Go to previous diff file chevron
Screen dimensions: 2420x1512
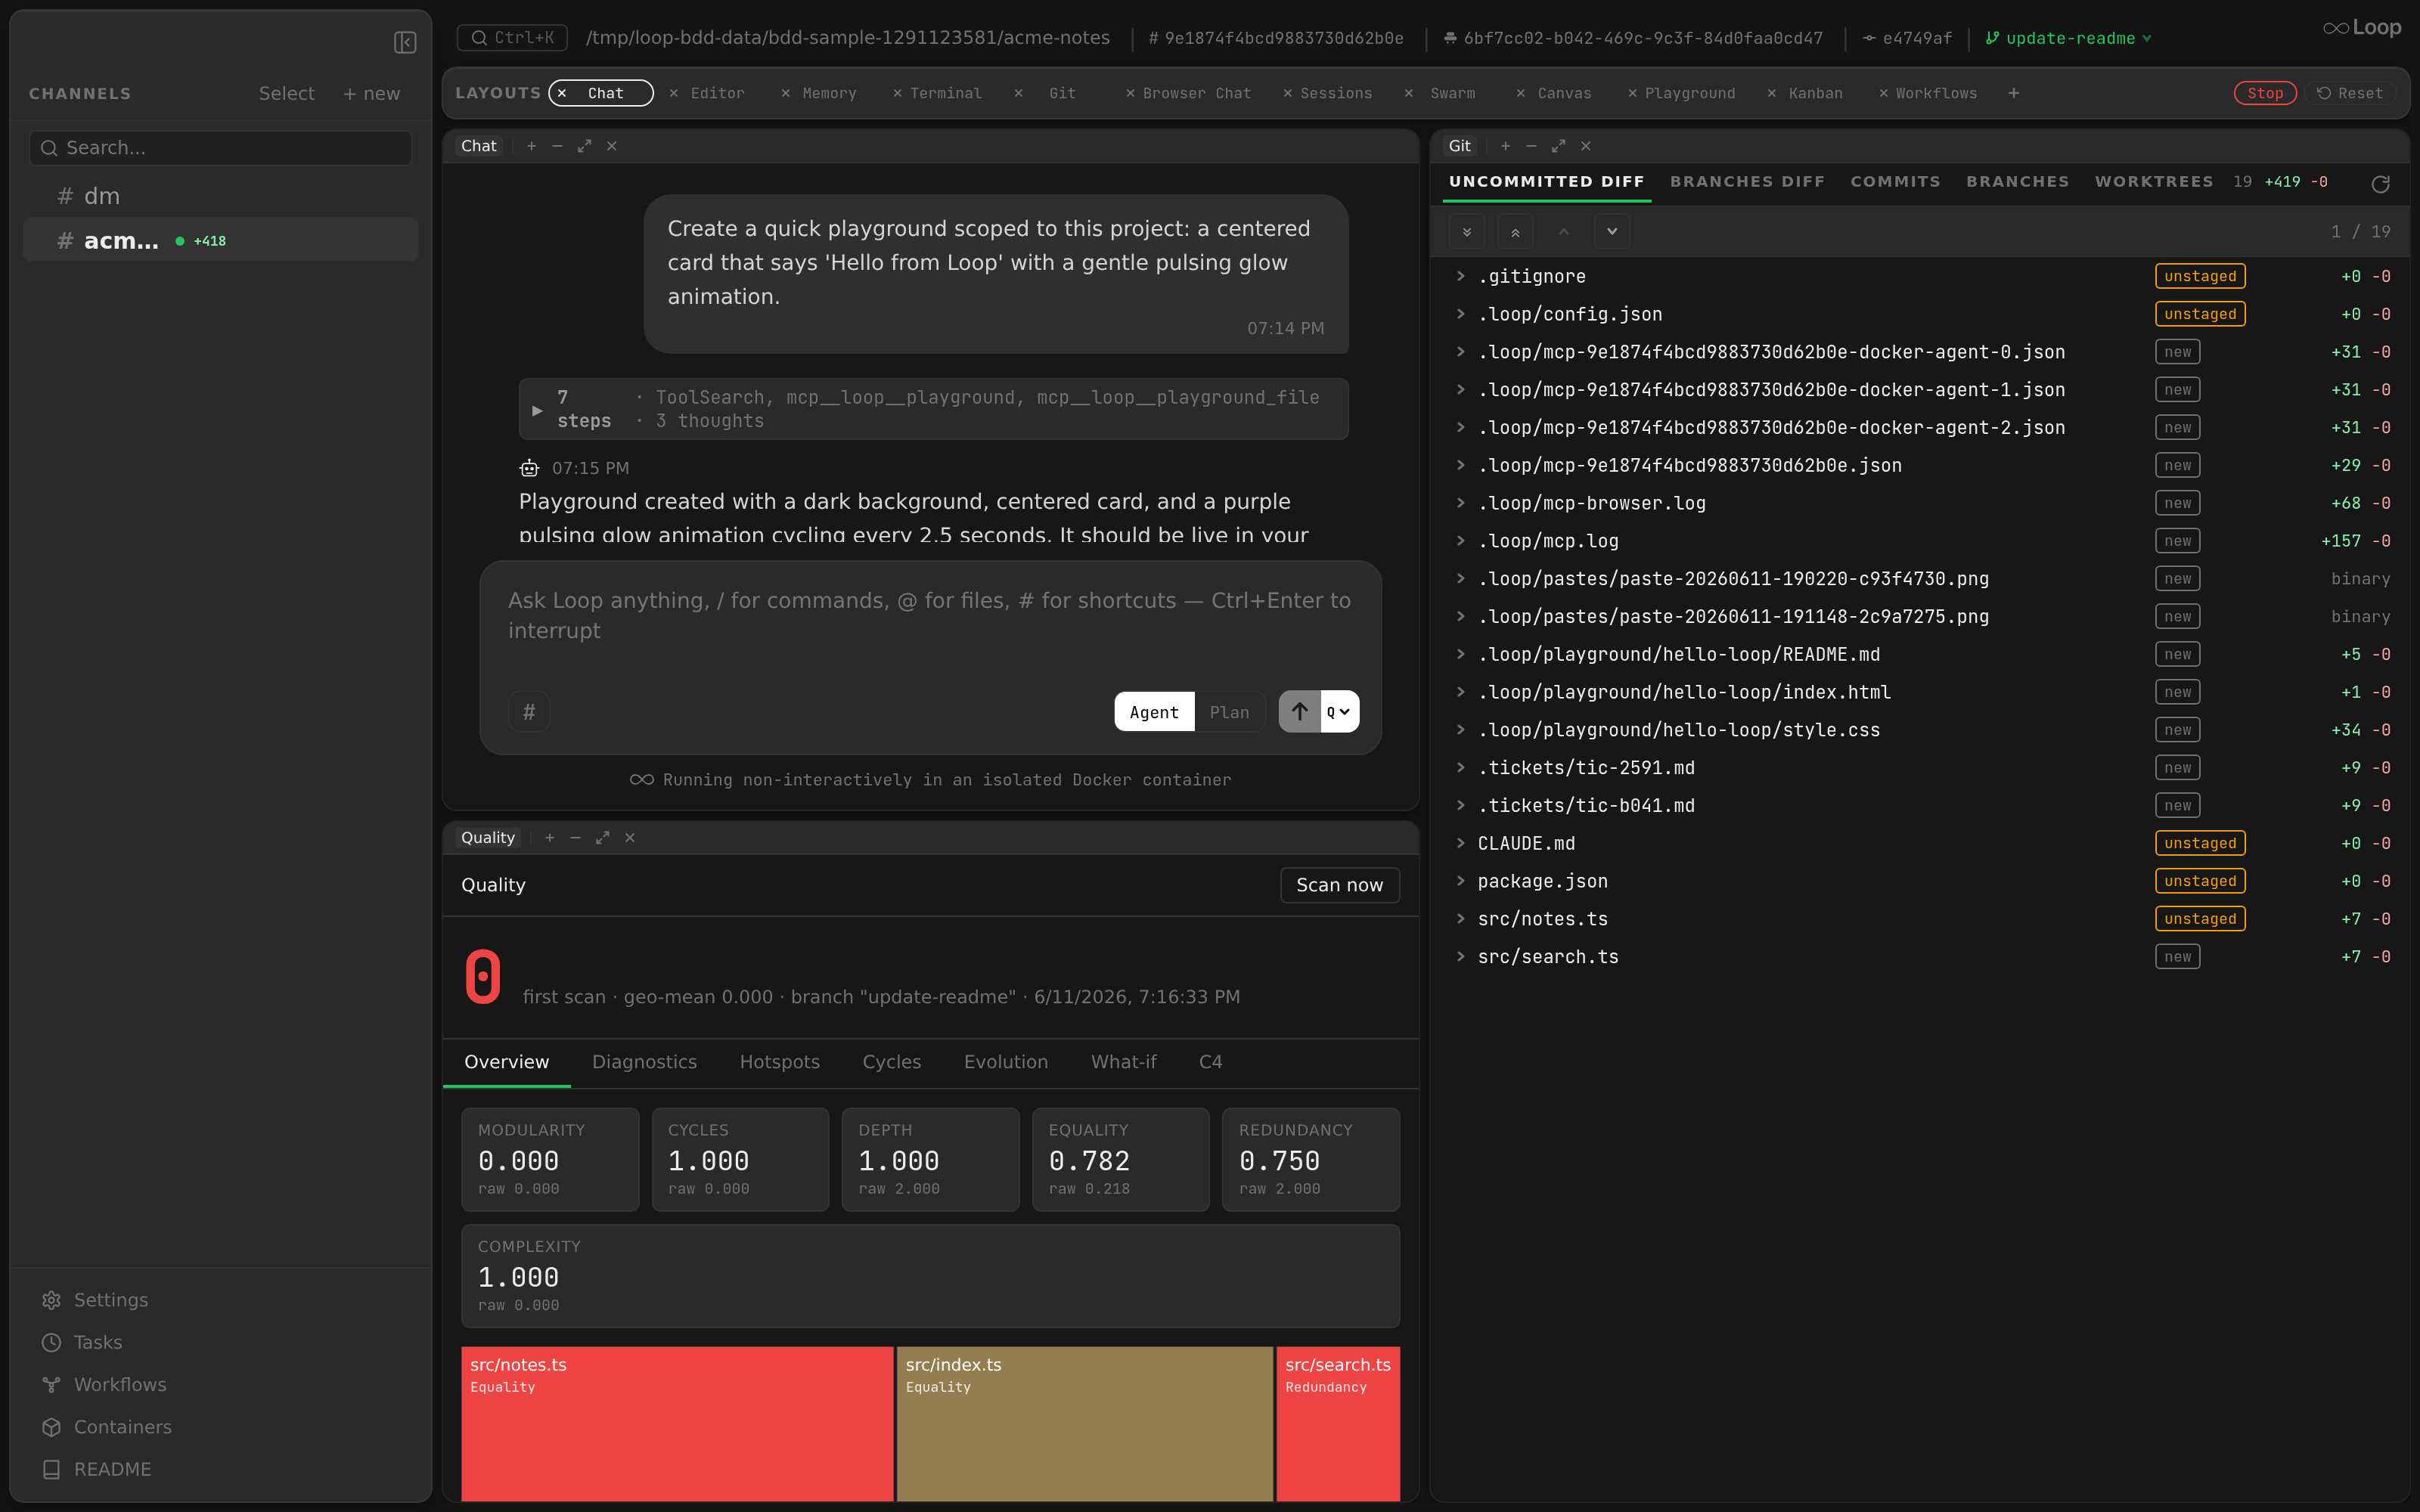[1564, 232]
